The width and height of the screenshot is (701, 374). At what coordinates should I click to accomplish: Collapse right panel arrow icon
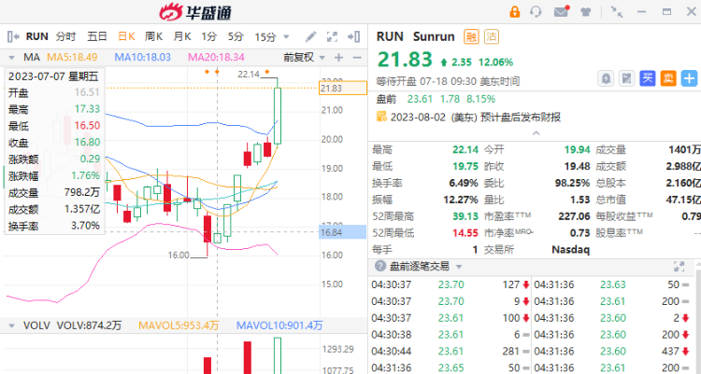[x=353, y=36]
